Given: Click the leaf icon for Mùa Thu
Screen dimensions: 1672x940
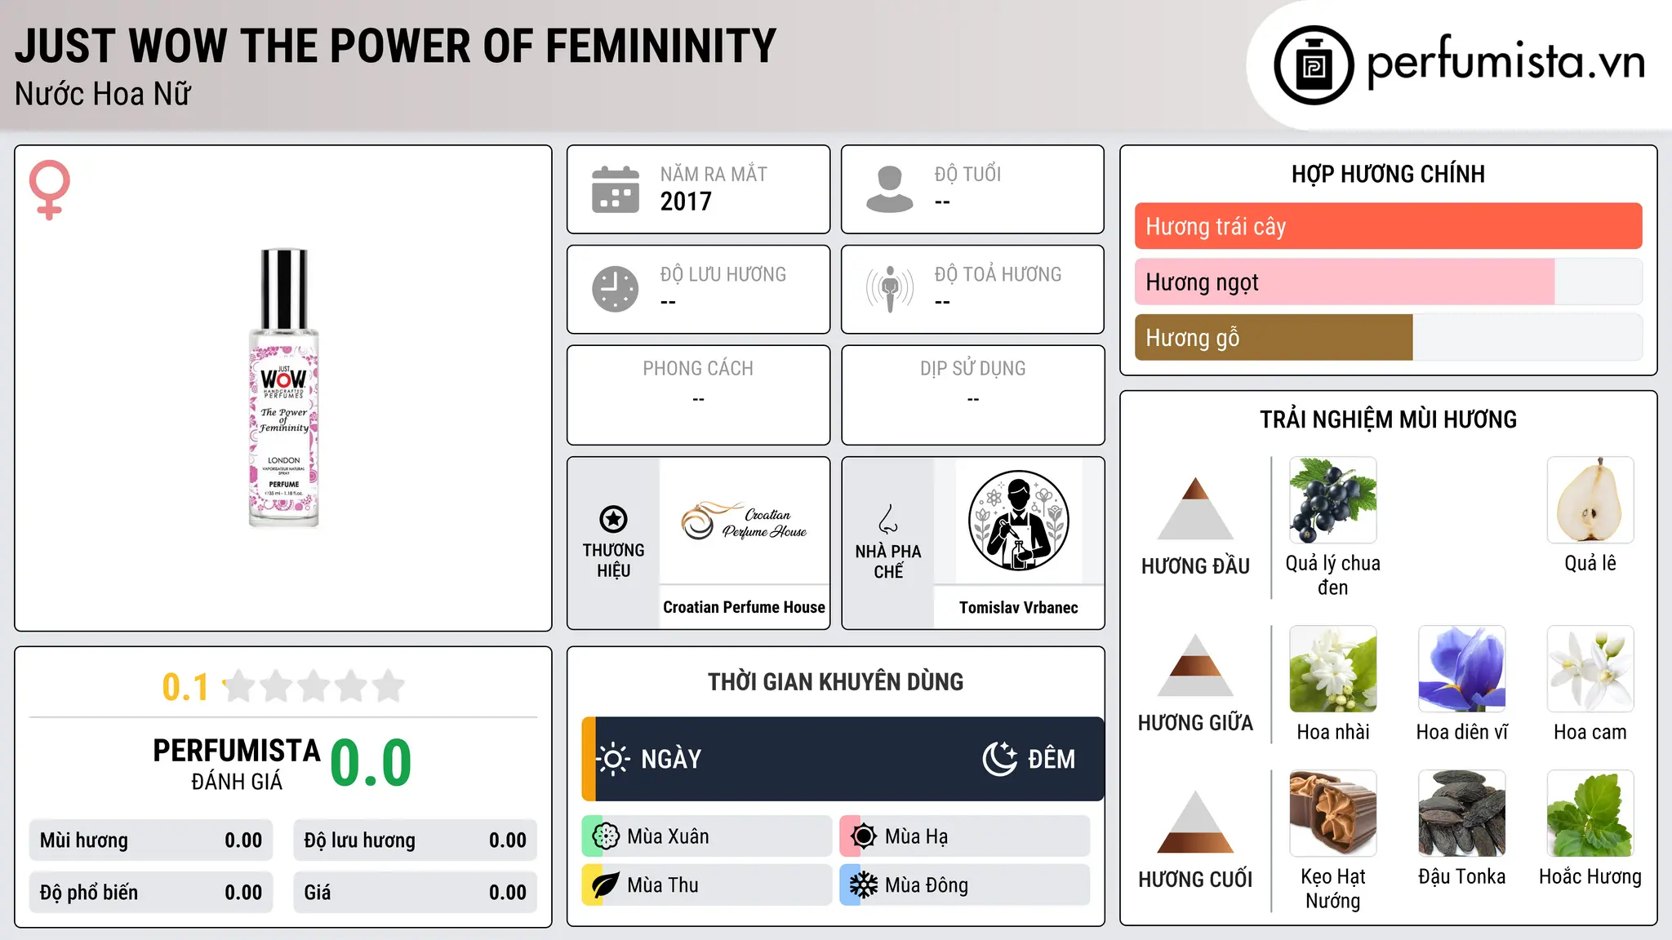Looking at the screenshot, I should [606, 885].
